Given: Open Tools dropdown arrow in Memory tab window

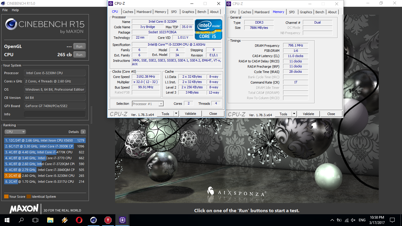Looking at the screenshot, I should pos(294,114).
